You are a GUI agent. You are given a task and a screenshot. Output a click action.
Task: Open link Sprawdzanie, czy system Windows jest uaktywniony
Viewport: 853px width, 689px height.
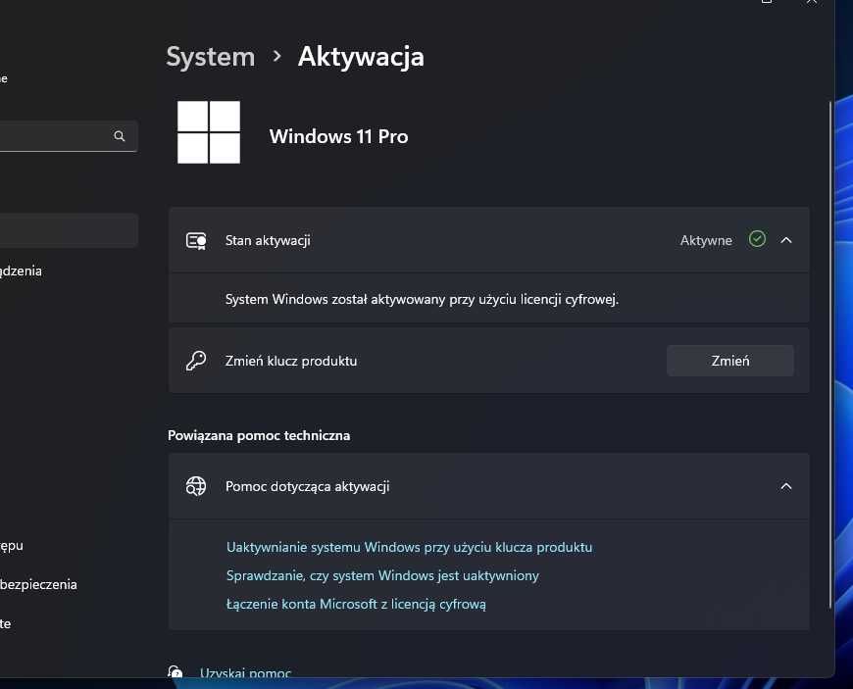[382, 575]
